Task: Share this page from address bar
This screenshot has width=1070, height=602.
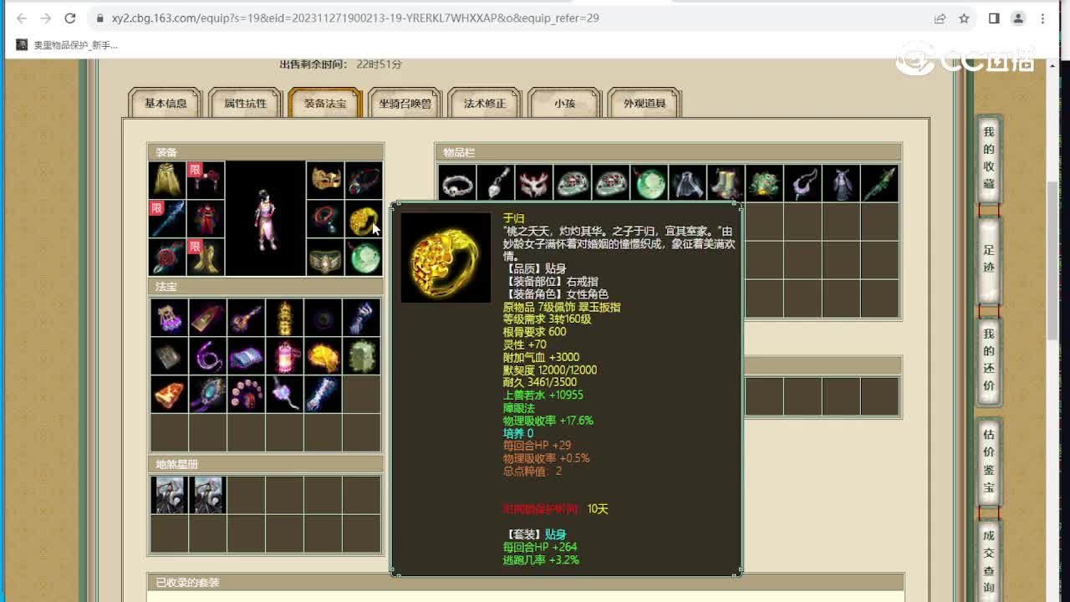Action: 940,18
